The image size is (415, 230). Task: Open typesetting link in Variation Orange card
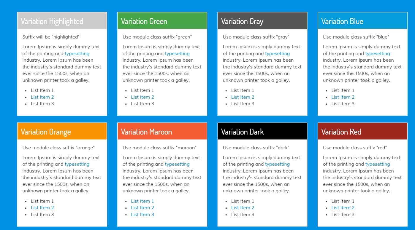tap(77, 164)
